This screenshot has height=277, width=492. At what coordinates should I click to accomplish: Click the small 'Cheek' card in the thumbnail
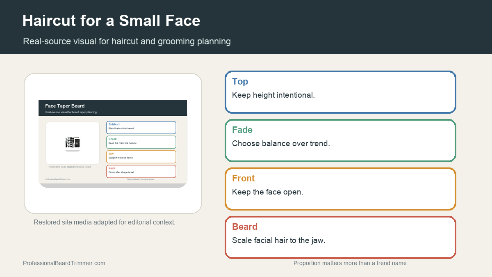(141, 142)
